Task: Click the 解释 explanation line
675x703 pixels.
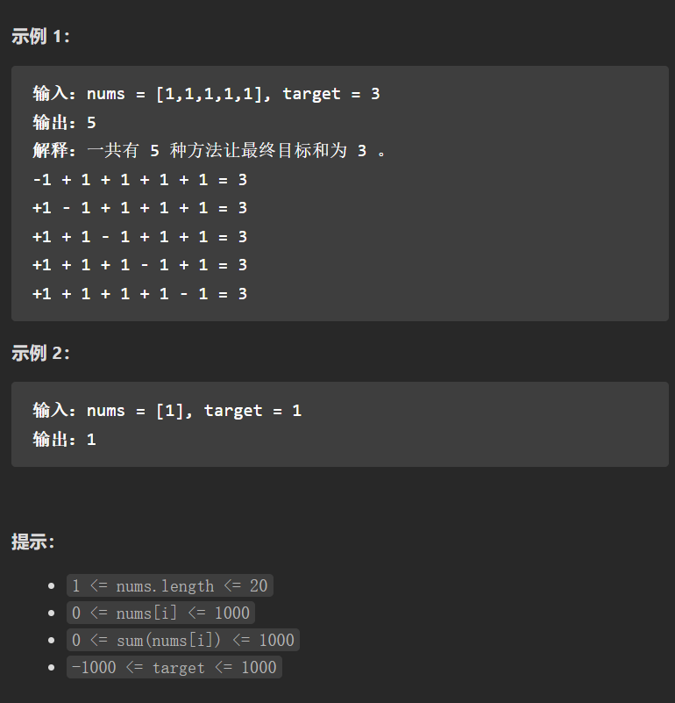Action: tap(209, 151)
